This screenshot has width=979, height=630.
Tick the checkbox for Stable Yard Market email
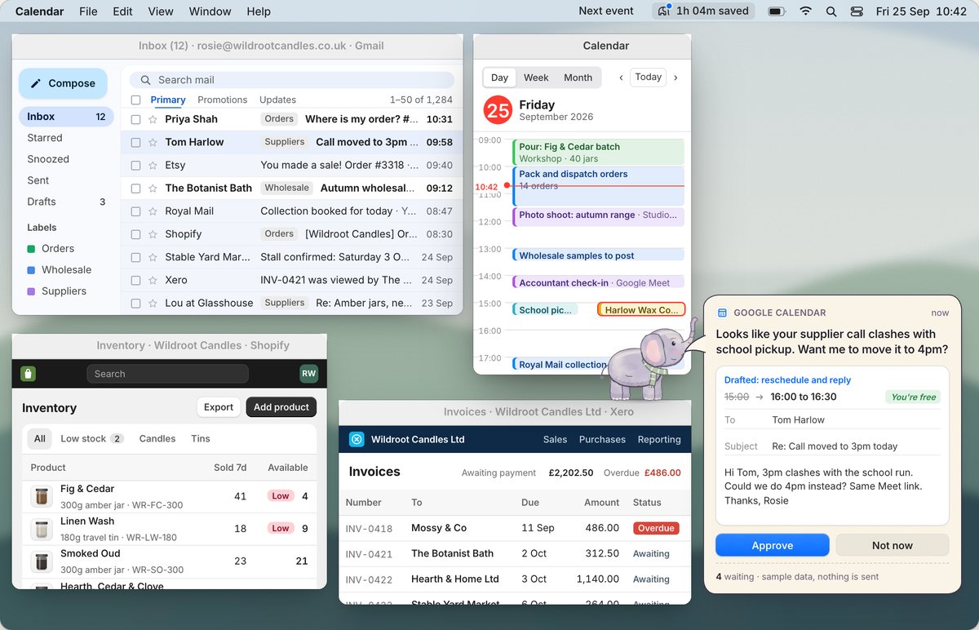tap(135, 257)
